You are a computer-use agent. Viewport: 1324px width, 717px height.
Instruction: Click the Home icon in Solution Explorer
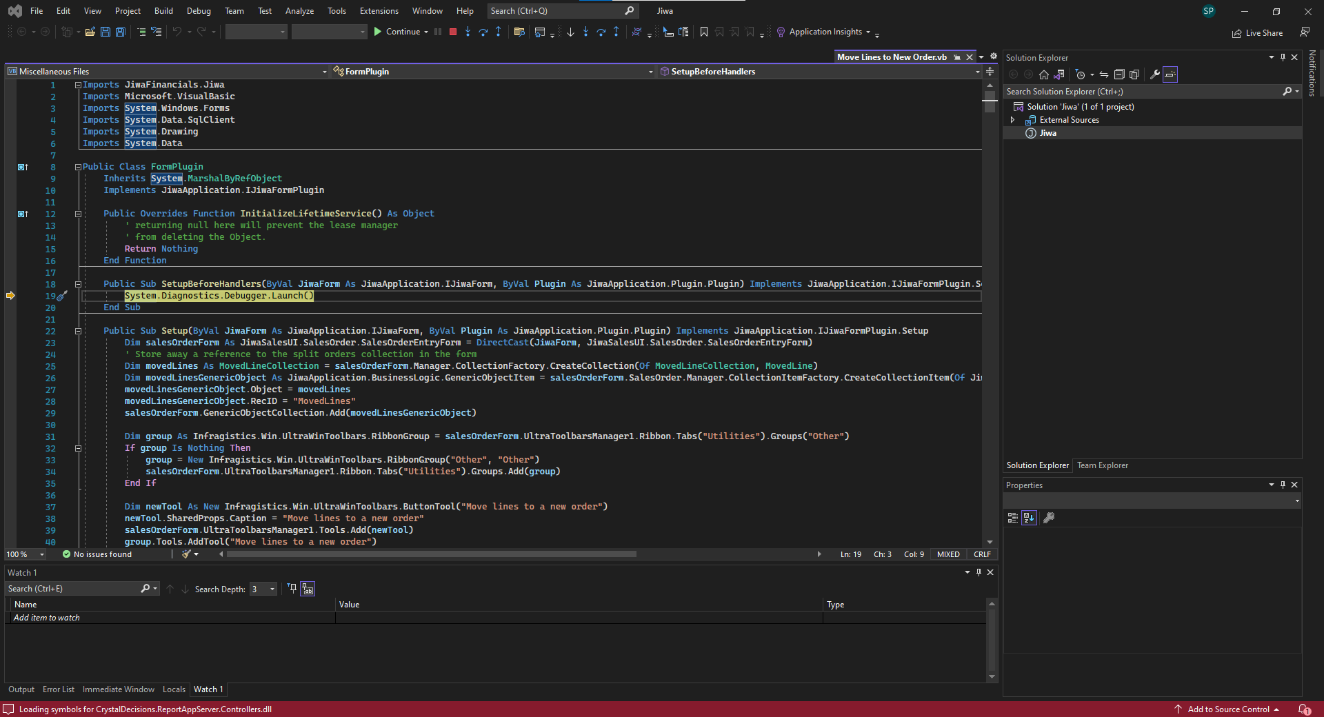1044,74
